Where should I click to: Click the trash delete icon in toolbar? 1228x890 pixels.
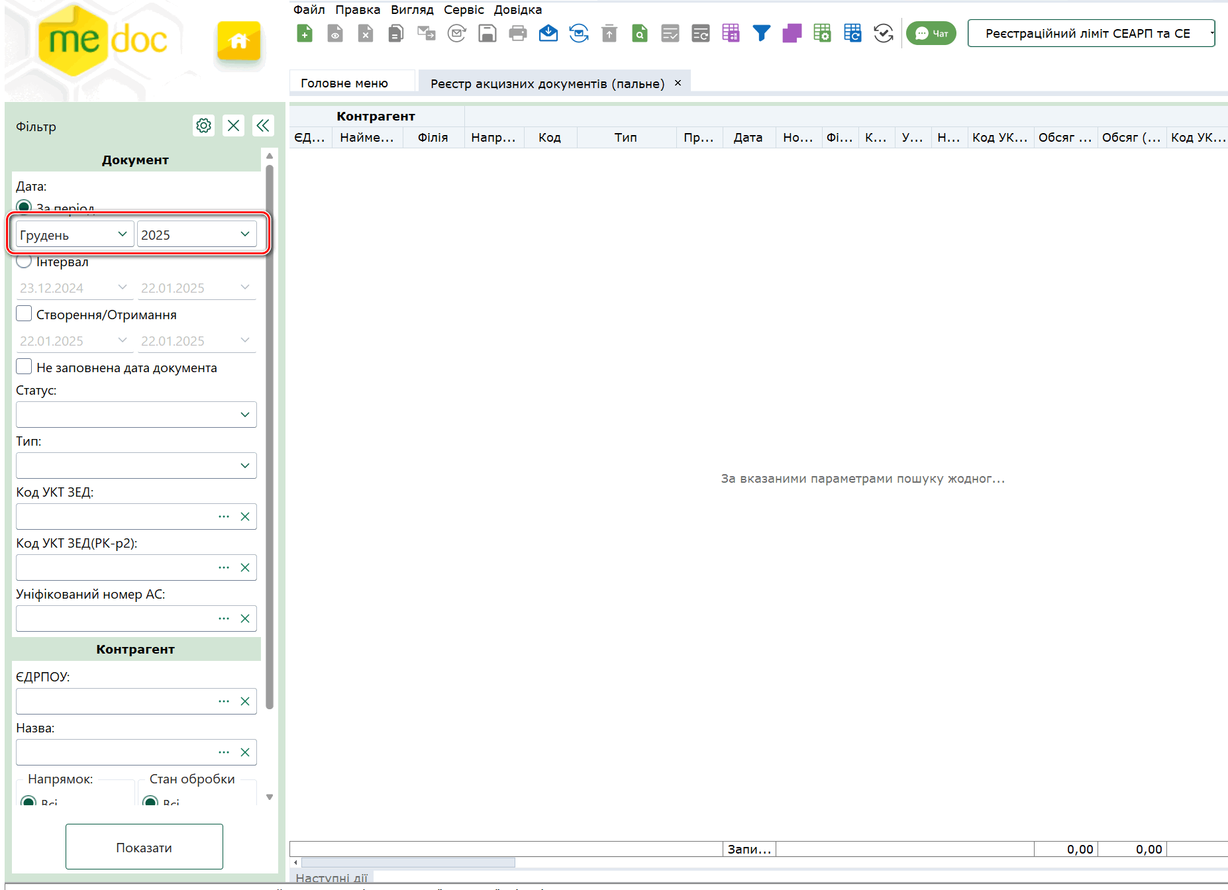click(609, 33)
